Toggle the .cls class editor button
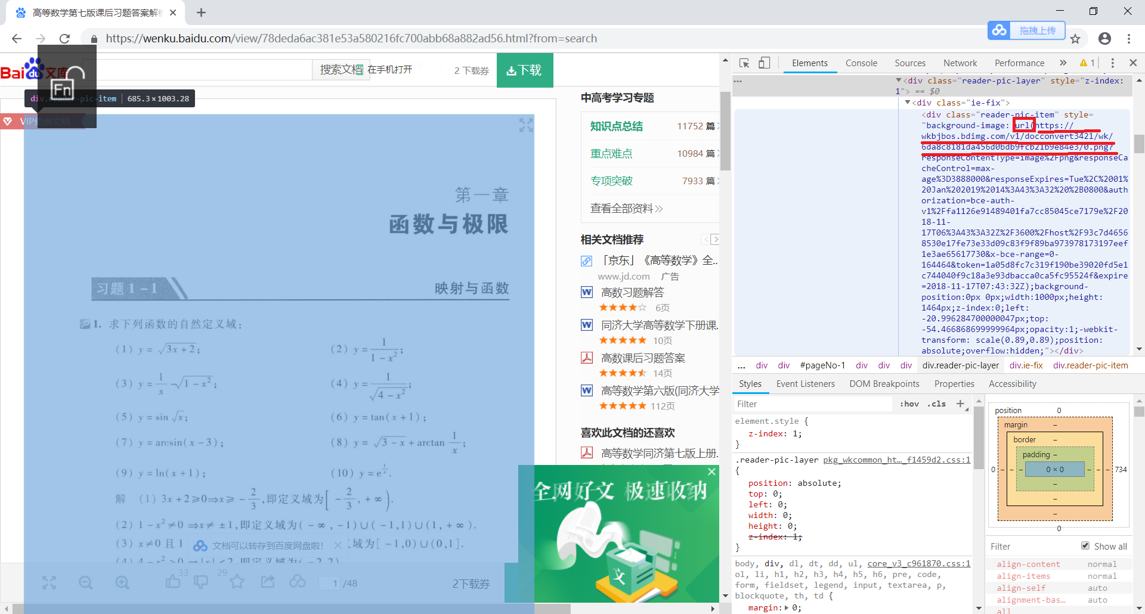 click(936, 404)
